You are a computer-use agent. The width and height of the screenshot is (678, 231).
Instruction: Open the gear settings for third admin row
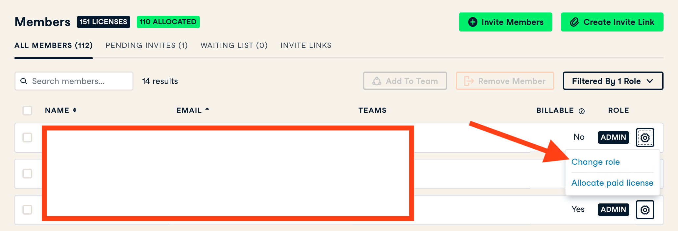[x=645, y=210]
